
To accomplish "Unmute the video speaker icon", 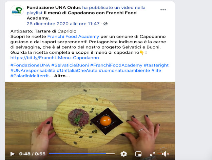I will click(165, 154).
